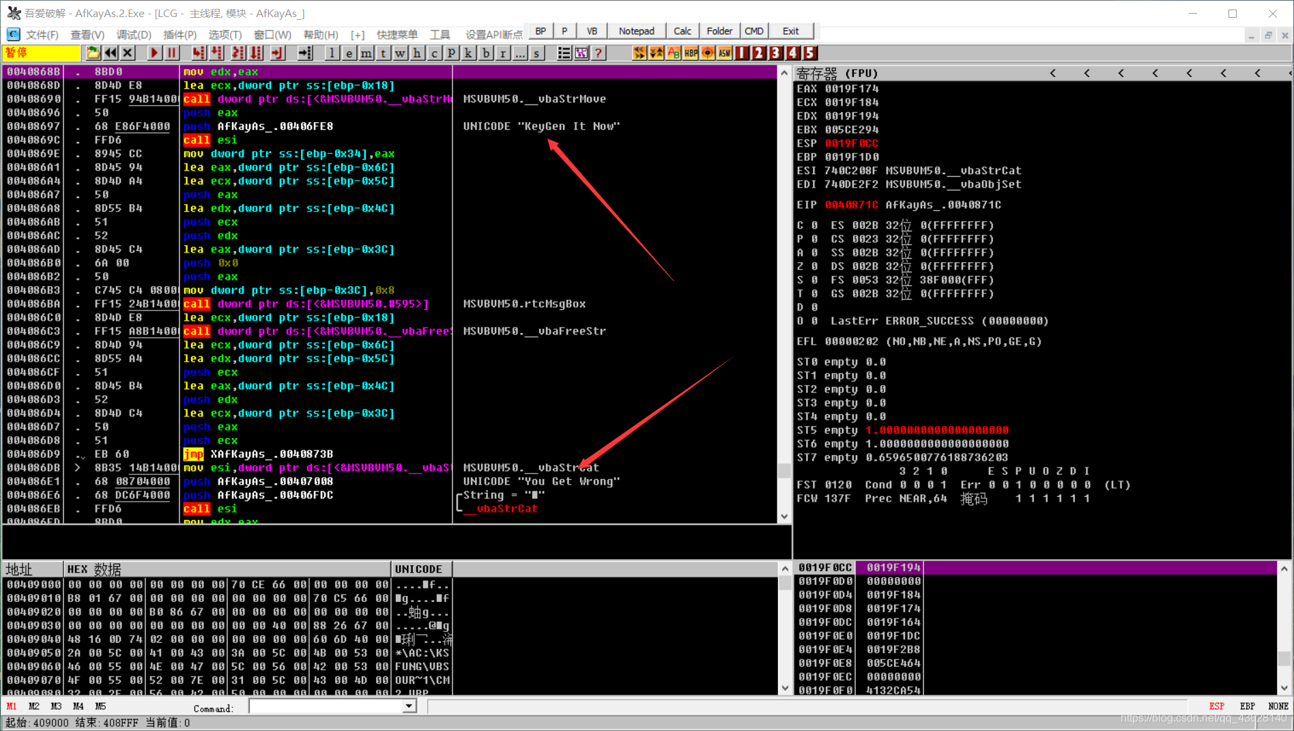This screenshot has width=1294, height=731.
Task: Open the 帮助(H) menu
Action: coord(321,34)
